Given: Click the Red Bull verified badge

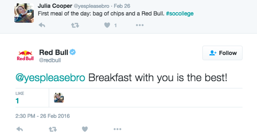Looking at the screenshot, I should 73,52.
